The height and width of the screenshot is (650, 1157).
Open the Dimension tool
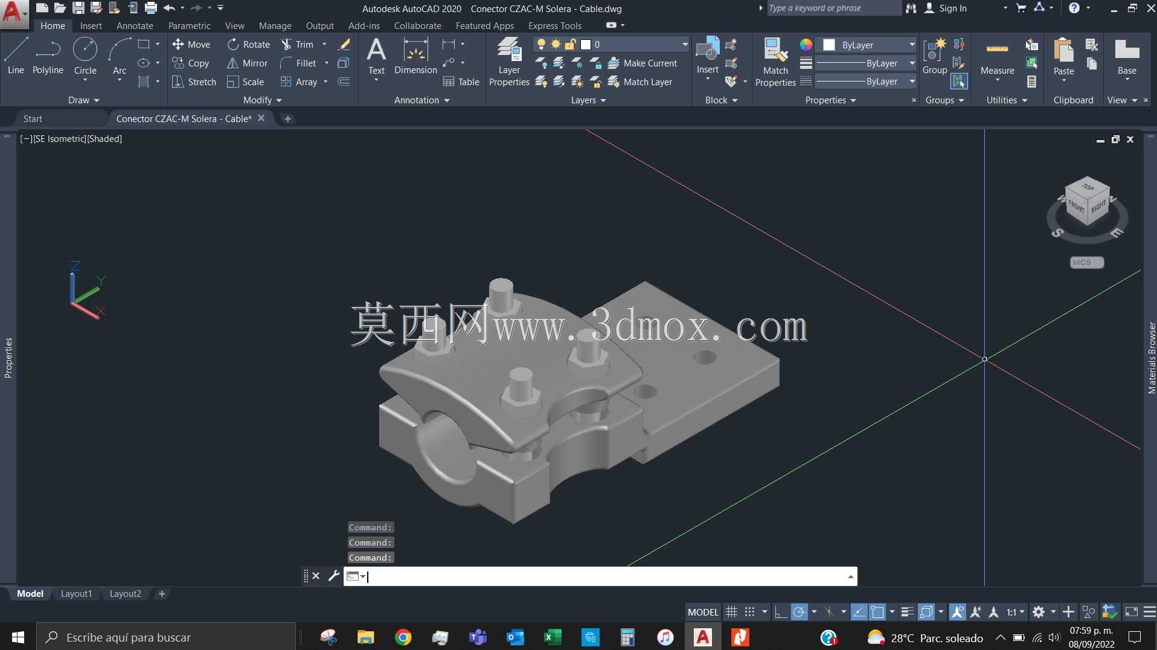(415, 56)
